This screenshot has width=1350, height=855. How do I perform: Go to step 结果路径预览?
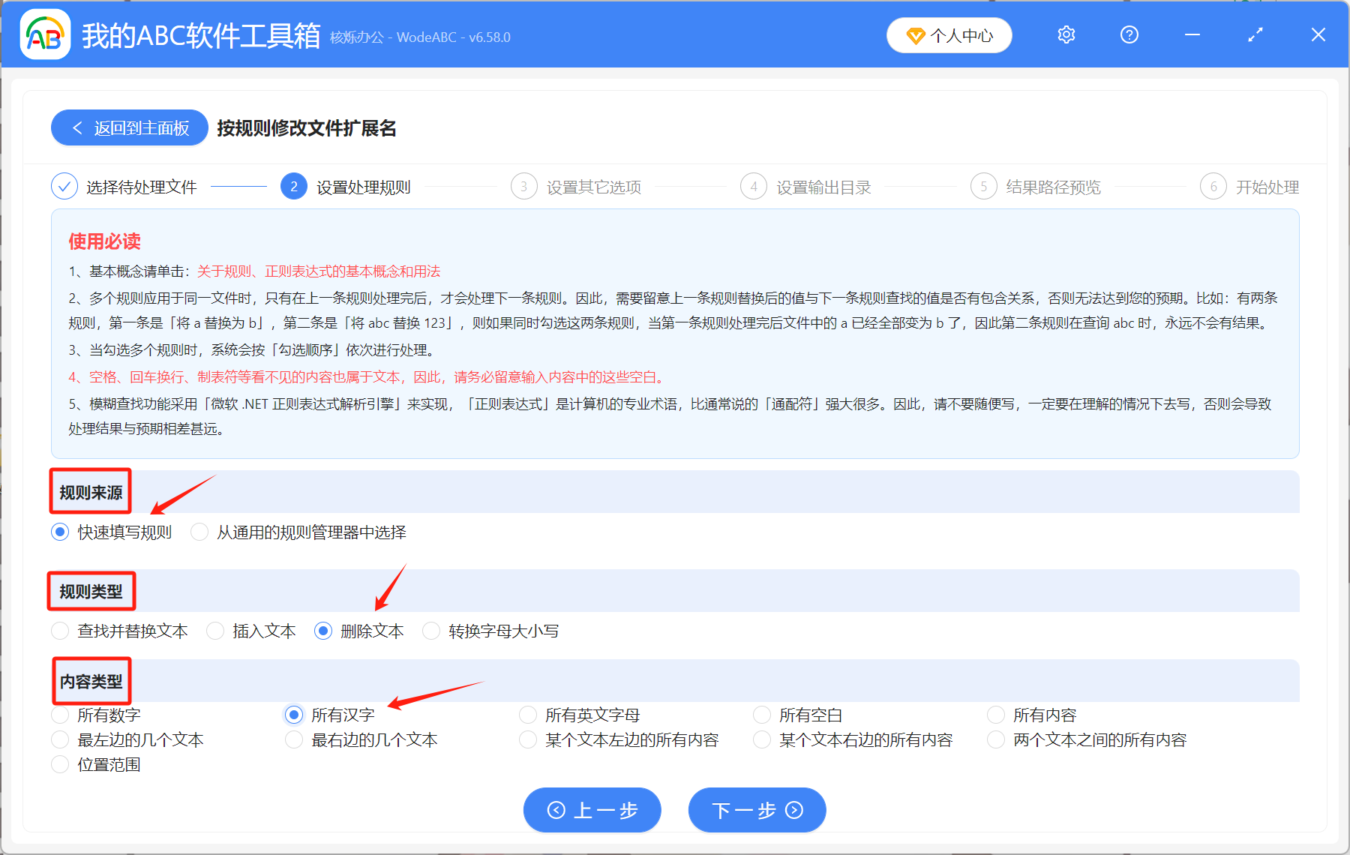983,186
